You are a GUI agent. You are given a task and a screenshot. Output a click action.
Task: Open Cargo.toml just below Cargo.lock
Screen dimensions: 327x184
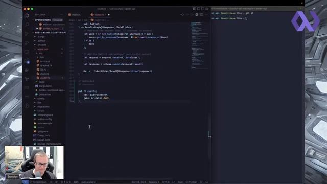coord(44,140)
